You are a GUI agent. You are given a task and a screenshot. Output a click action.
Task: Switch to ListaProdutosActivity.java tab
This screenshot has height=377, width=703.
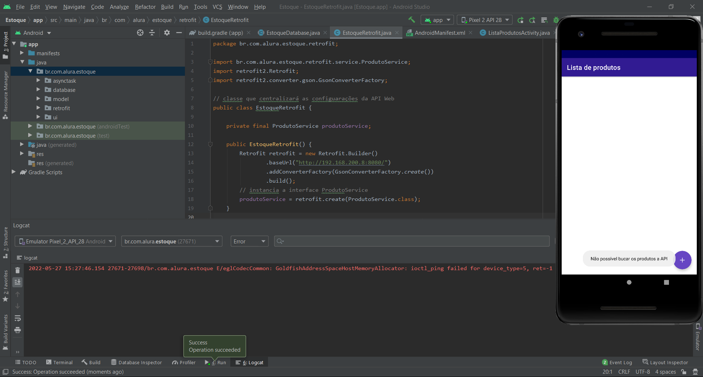point(519,33)
